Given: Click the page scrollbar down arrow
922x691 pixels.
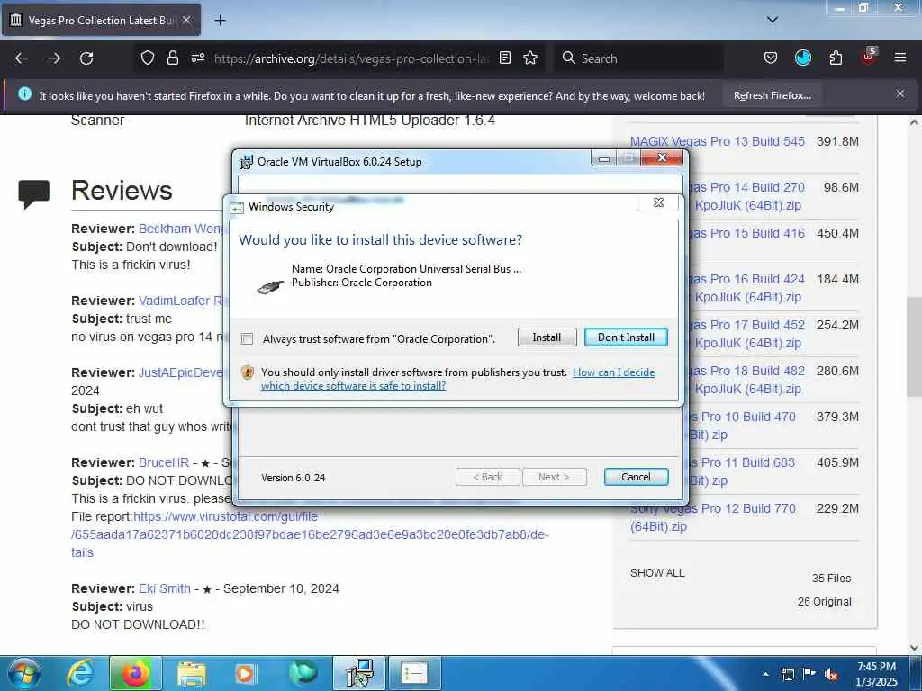Looking at the screenshot, I should pyautogui.click(x=914, y=648).
